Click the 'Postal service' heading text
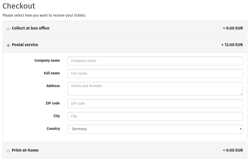Image resolution: width=250 pixels, height=162 pixels. [25, 45]
